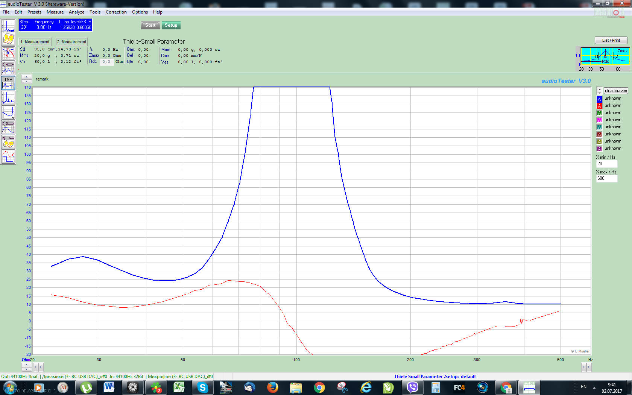Click the dark green curve A color box
Viewport: 632px width, 395px height.
click(599, 113)
